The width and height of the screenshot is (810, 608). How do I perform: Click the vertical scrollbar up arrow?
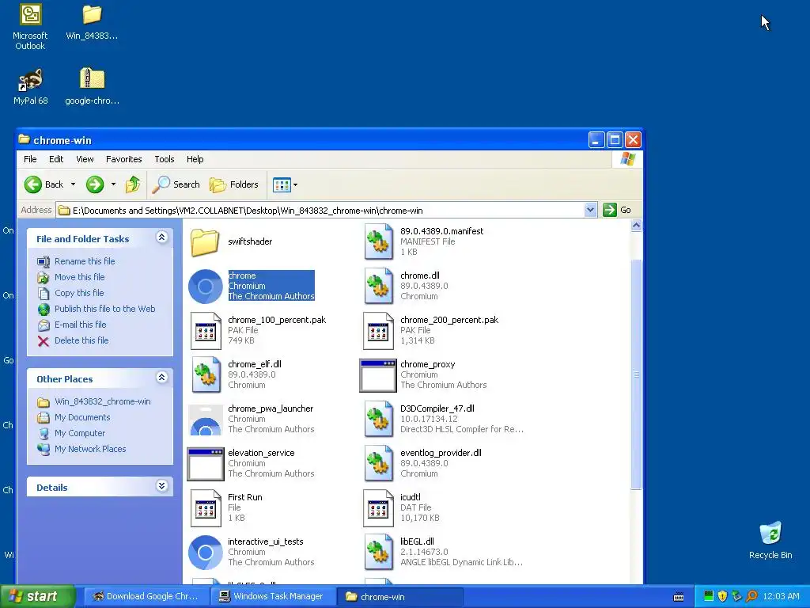[637, 226]
